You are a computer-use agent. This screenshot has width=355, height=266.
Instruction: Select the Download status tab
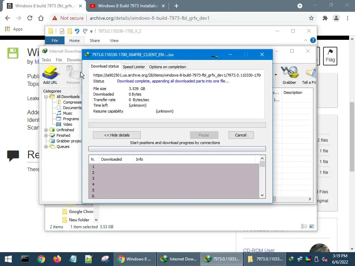105,66
